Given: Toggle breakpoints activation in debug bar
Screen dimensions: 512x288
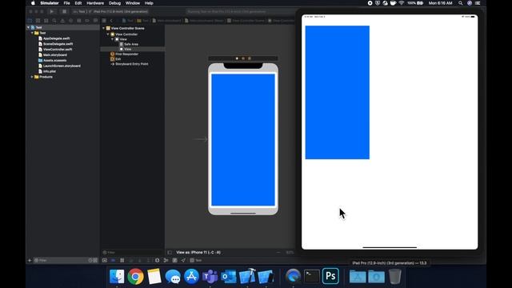Looking at the screenshot, I should (113, 260).
